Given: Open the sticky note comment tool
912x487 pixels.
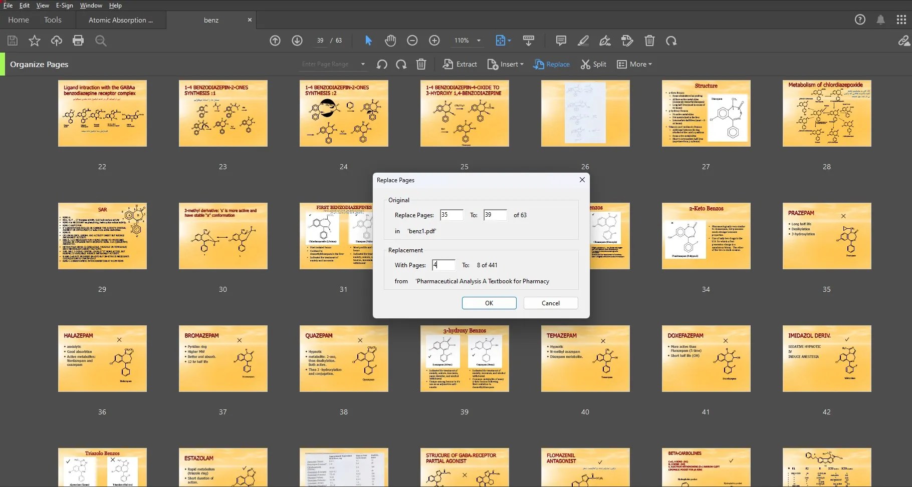Looking at the screenshot, I should (x=560, y=41).
